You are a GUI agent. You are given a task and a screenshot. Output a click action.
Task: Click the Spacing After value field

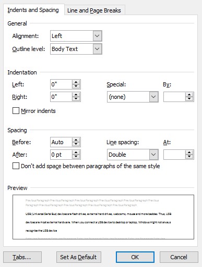61,155
